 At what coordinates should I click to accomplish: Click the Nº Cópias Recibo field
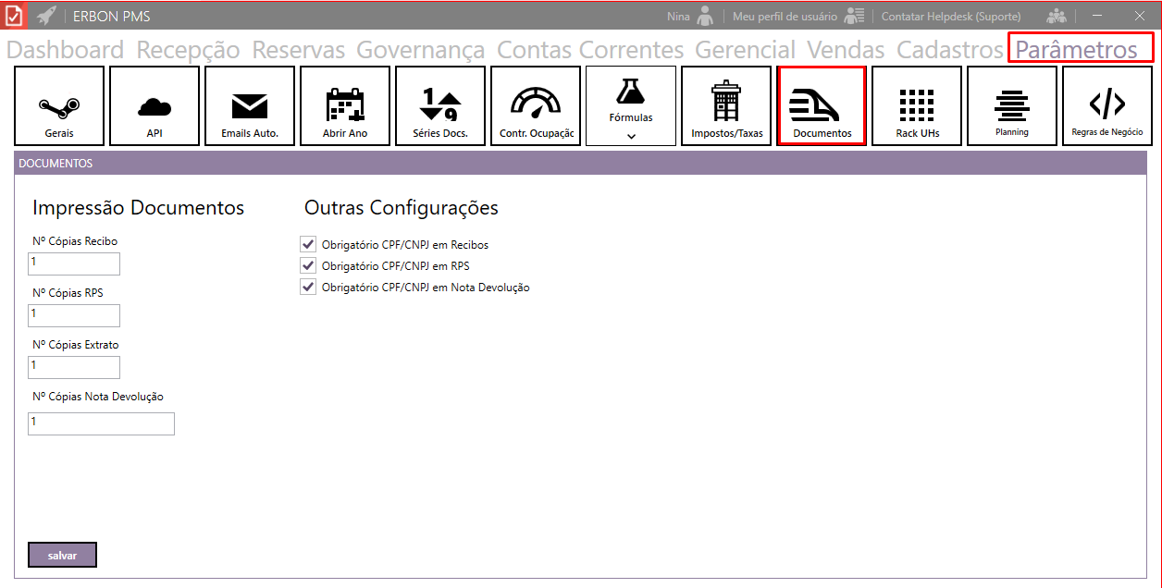click(x=74, y=263)
